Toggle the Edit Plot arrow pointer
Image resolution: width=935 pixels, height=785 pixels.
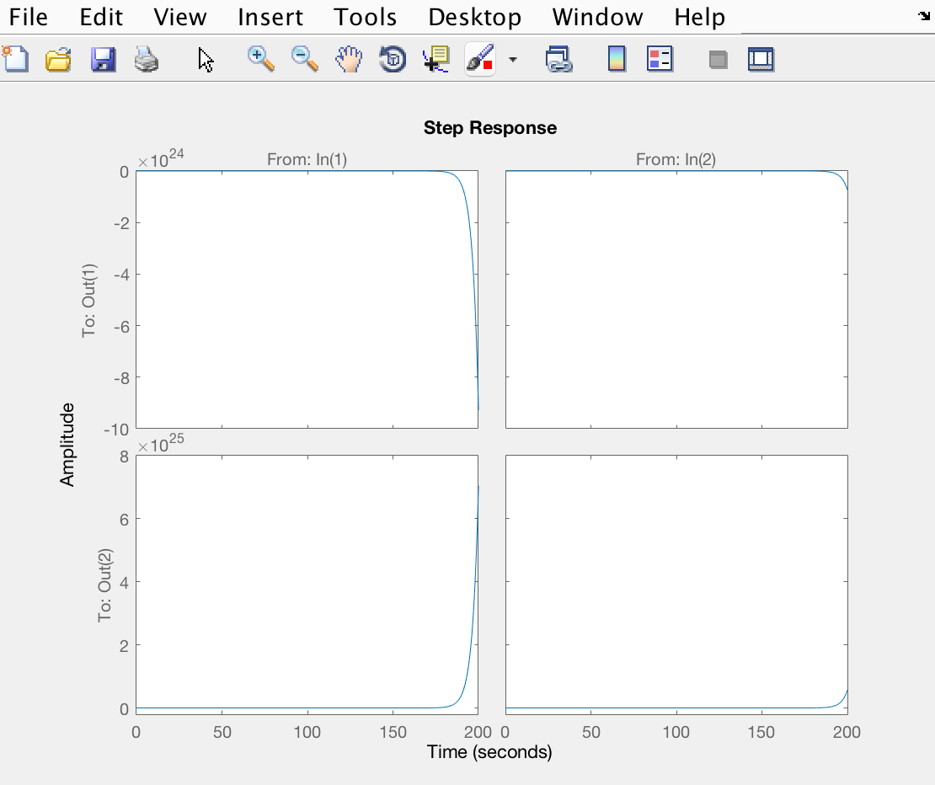coord(206,60)
